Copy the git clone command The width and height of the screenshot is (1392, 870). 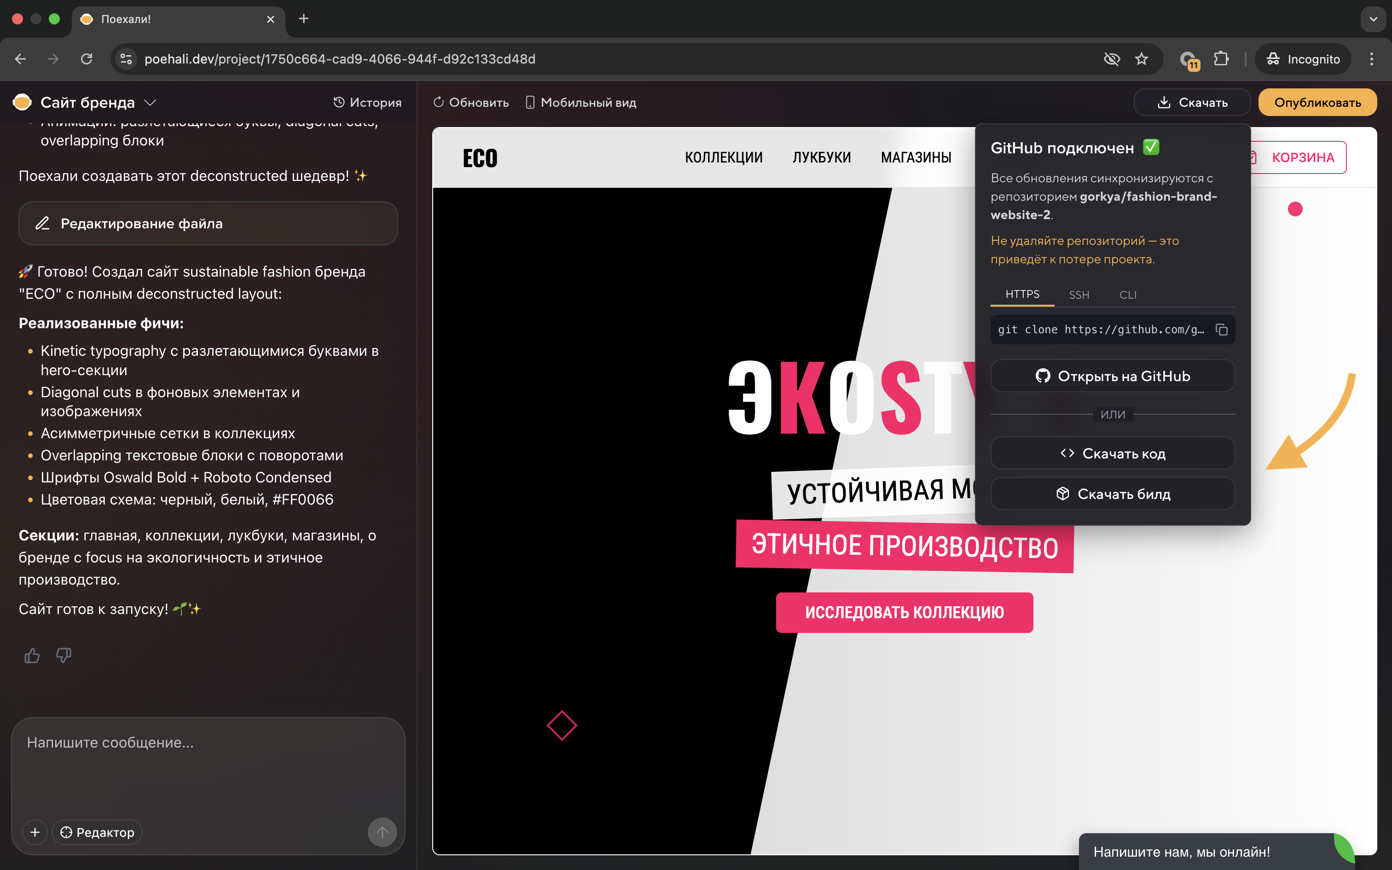click(1222, 329)
